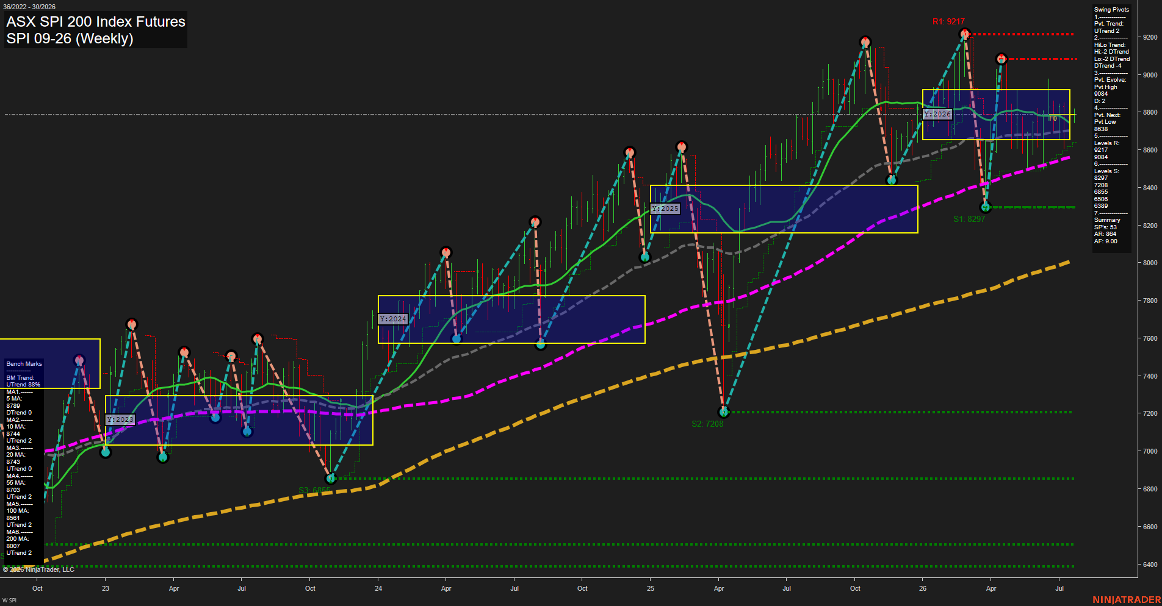Click the W SPI label at bottom left
The width and height of the screenshot is (1162, 606).
point(9,601)
